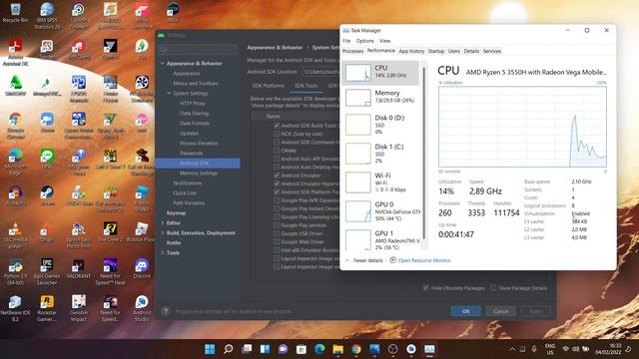This screenshot has height=359, width=639.
Task: Click the Task Manager icon in the taskbar
Action: click(x=429, y=349)
